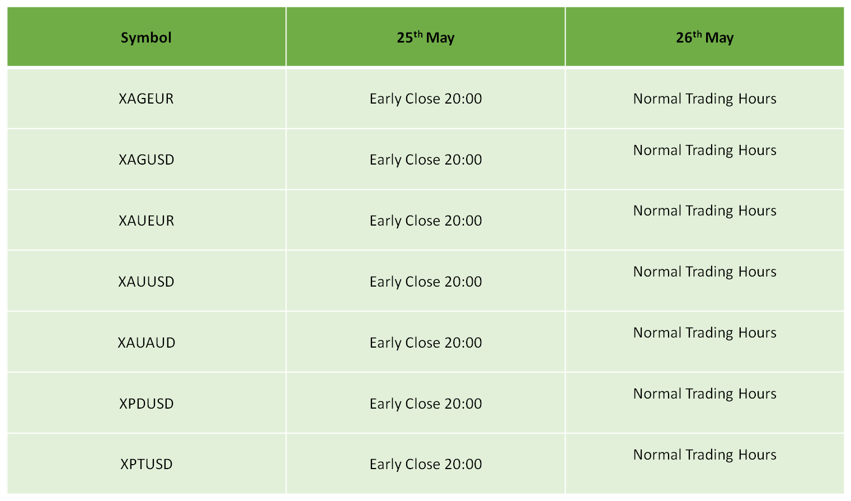The width and height of the screenshot is (851, 501).
Task: Select Normal Trading Hours in XAUEUR row
Action: [x=704, y=211]
